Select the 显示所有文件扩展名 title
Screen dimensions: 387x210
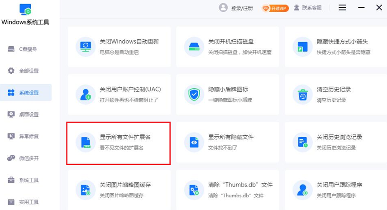click(125, 137)
